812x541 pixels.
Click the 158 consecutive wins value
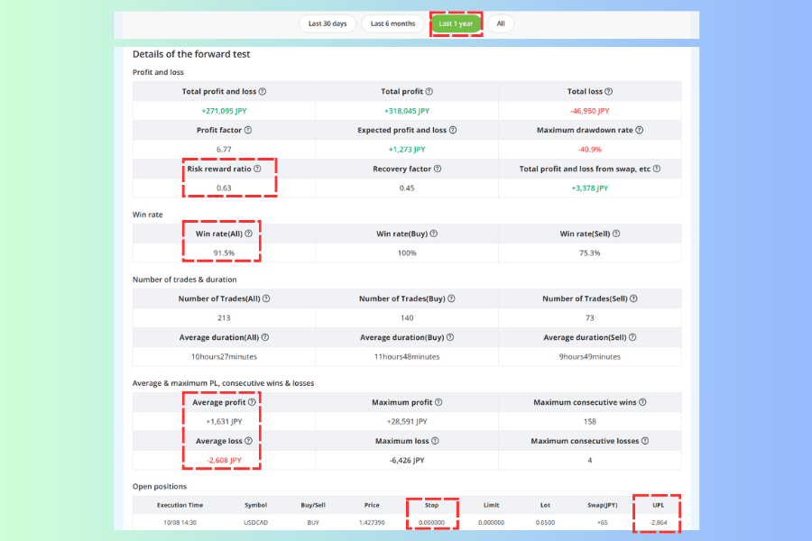pos(589,421)
